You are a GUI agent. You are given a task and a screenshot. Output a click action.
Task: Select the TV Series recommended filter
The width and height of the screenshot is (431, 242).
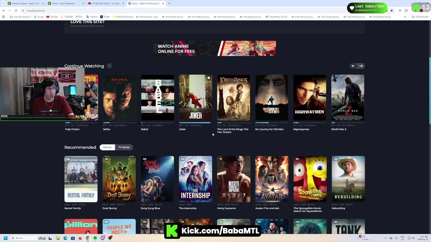pyautogui.click(x=124, y=147)
